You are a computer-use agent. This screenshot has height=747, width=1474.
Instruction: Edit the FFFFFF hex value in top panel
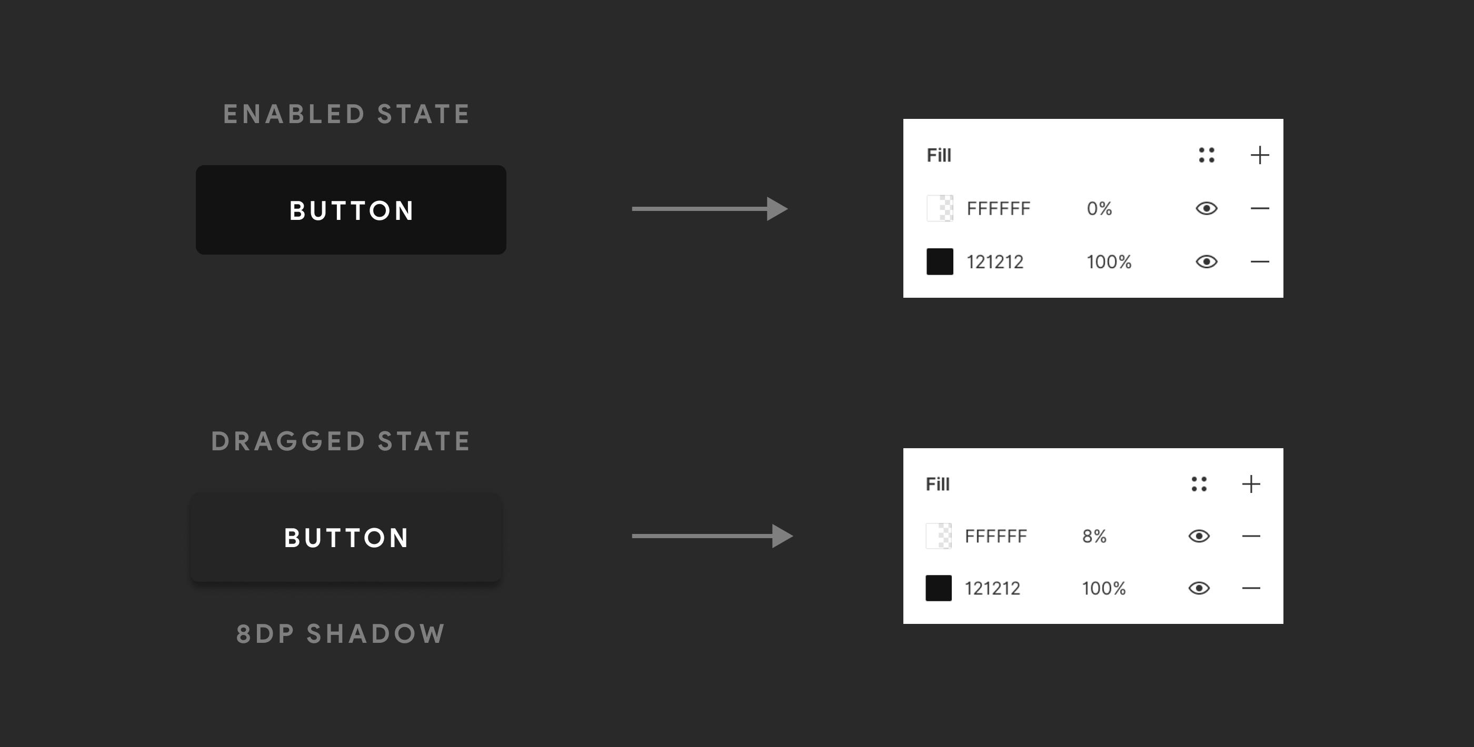coord(999,209)
